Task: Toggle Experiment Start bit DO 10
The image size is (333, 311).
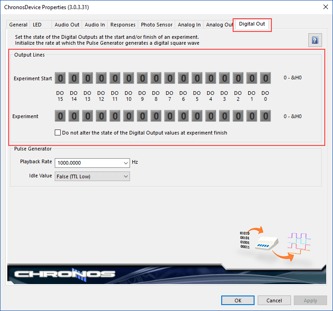Action: pos(129,78)
